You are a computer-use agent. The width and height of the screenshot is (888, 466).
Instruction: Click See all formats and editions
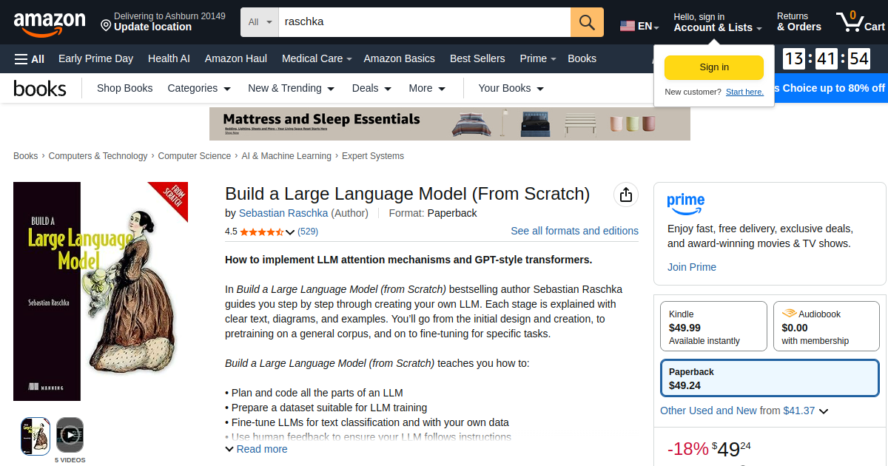pyautogui.click(x=575, y=231)
